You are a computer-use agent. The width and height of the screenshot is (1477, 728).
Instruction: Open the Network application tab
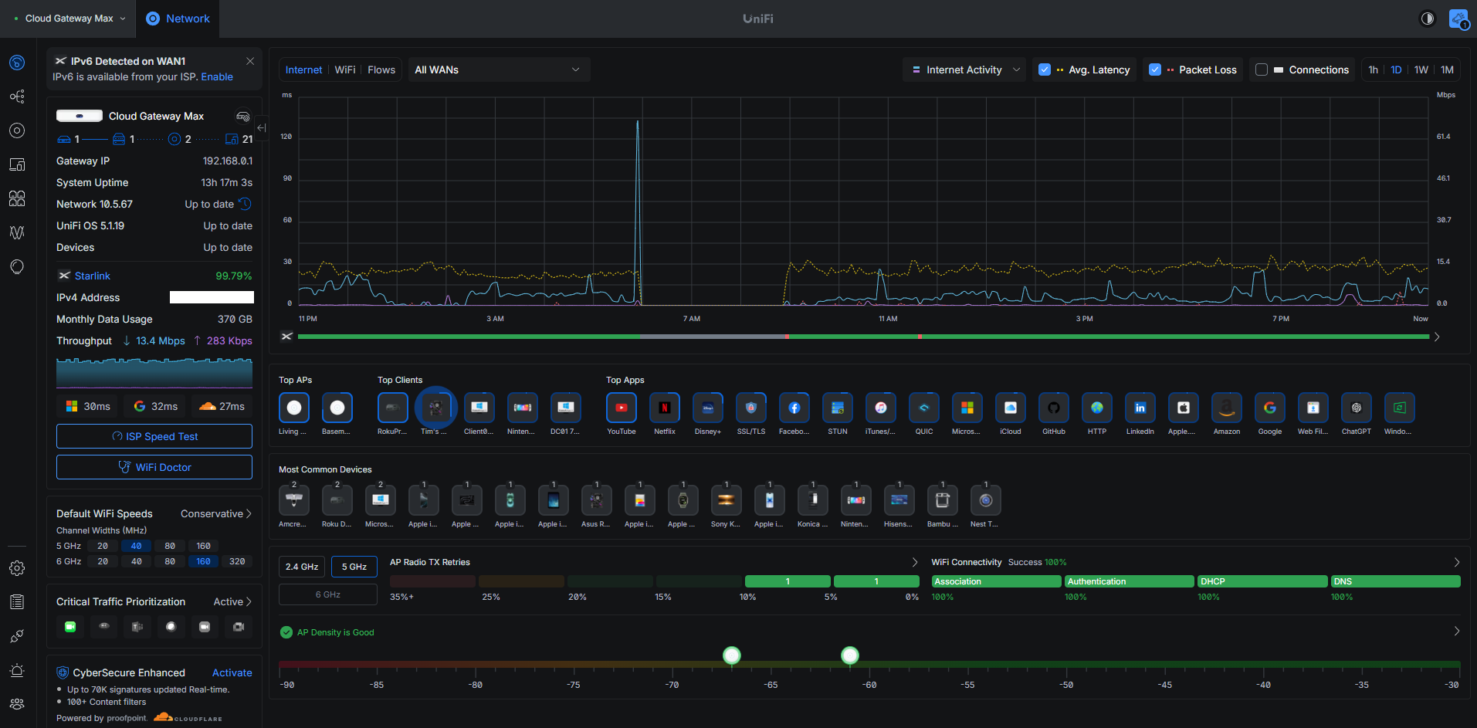pyautogui.click(x=178, y=19)
